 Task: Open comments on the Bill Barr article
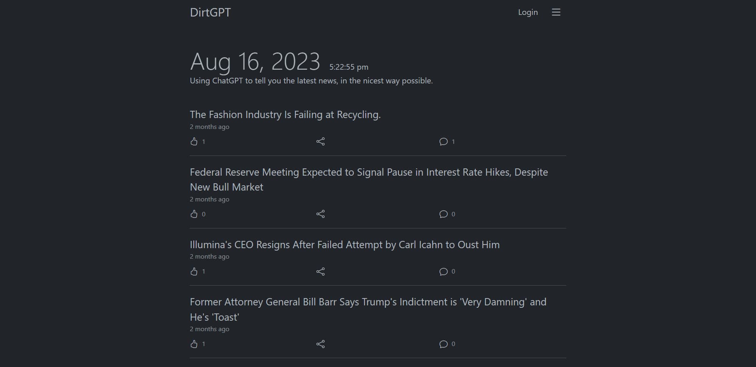pyautogui.click(x=444, y=344)
